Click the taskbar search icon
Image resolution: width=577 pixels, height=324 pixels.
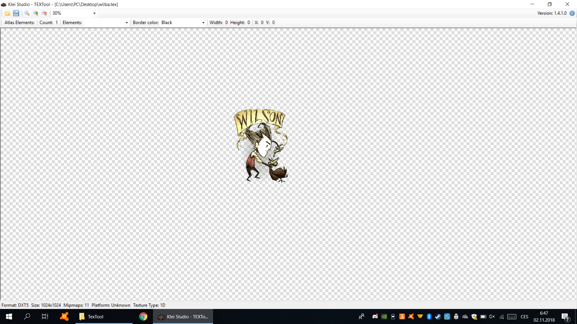[x=27, y=316]
